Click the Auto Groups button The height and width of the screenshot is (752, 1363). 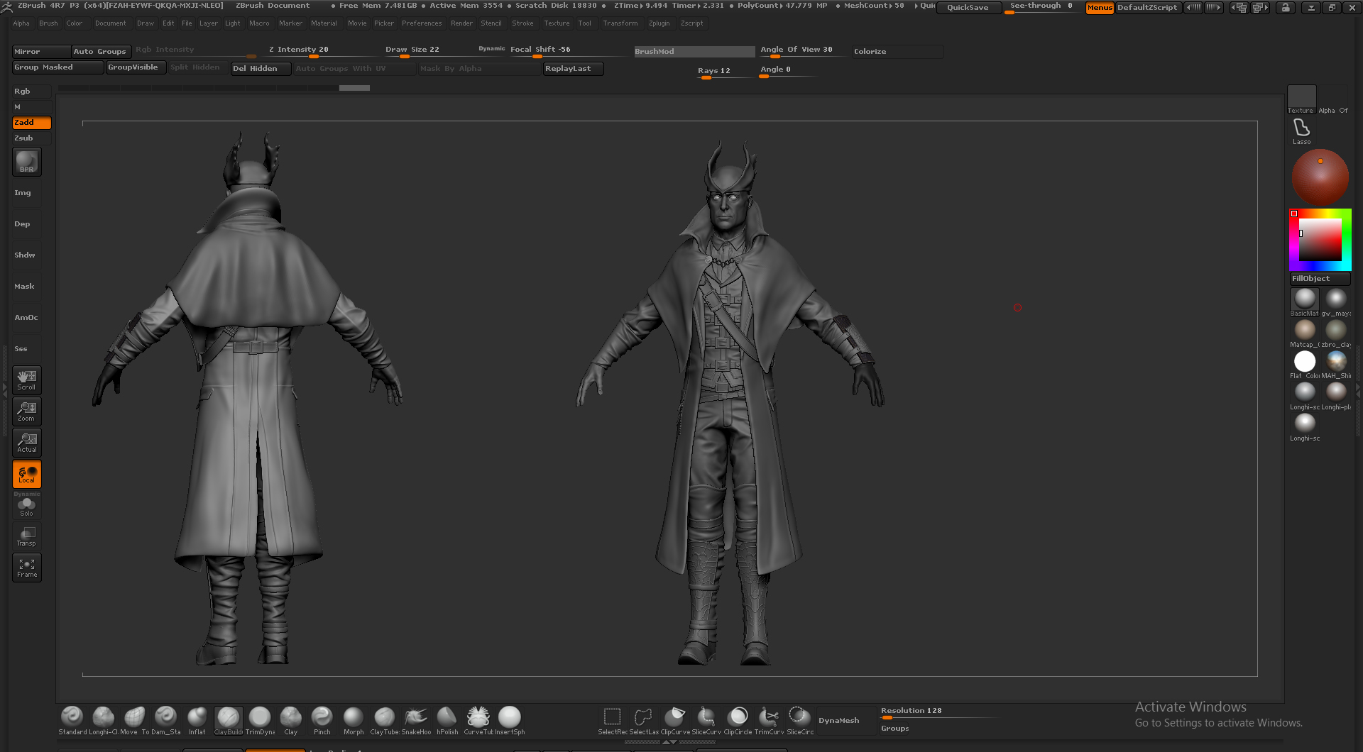click(x=100, y=52)
